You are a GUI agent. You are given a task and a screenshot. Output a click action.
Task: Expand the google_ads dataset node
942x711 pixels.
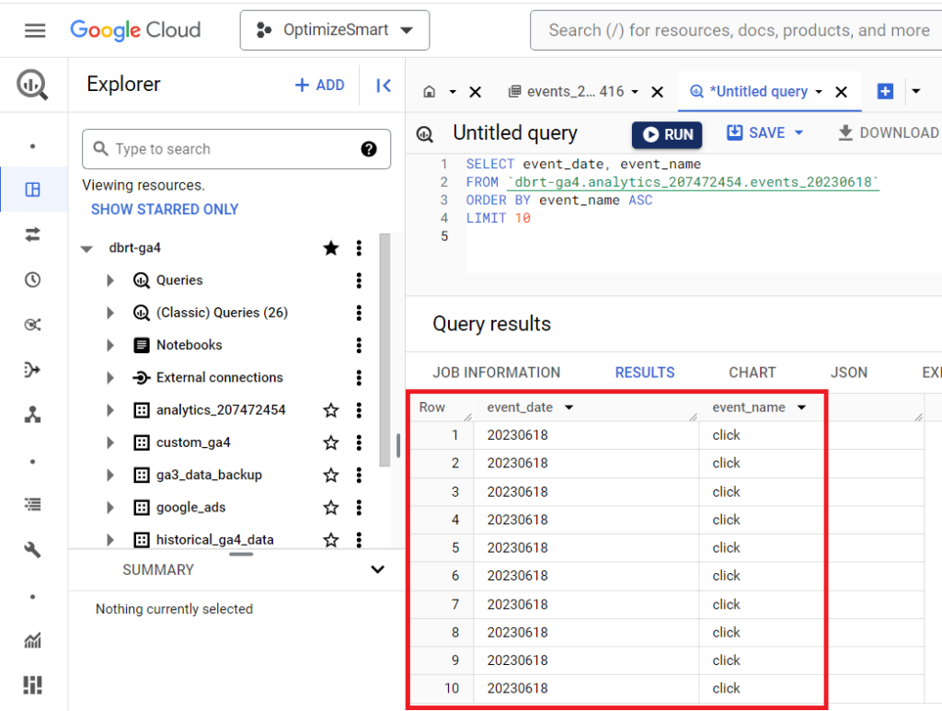click(110, 508)
